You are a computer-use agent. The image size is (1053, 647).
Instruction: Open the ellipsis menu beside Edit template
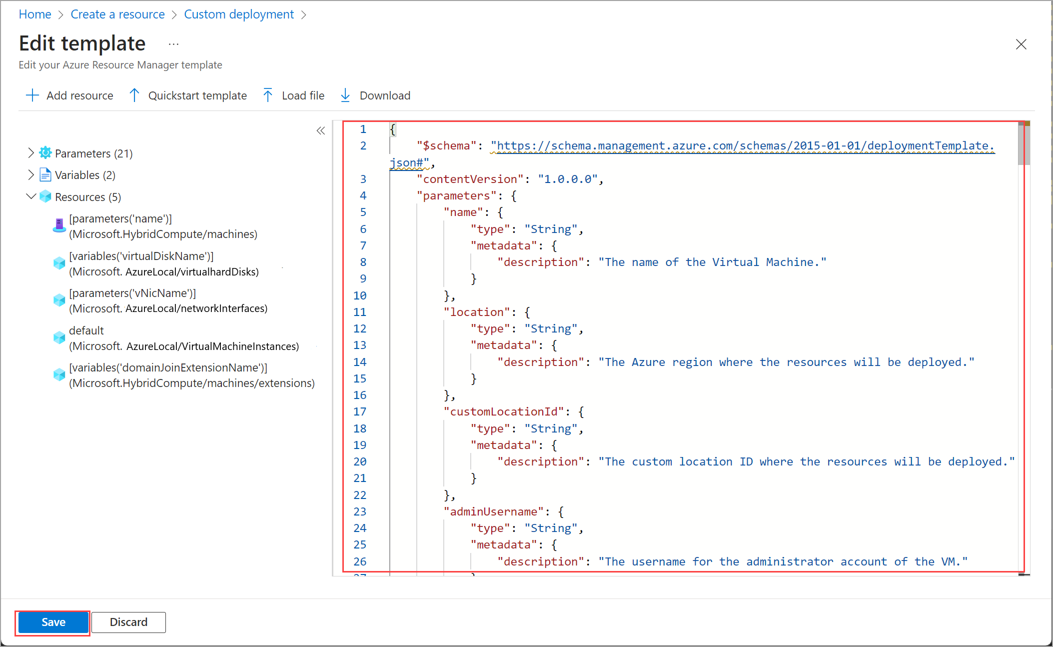(x=173, y=43)
